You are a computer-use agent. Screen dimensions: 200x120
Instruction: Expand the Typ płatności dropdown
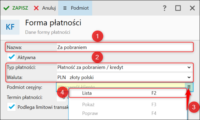189,67
